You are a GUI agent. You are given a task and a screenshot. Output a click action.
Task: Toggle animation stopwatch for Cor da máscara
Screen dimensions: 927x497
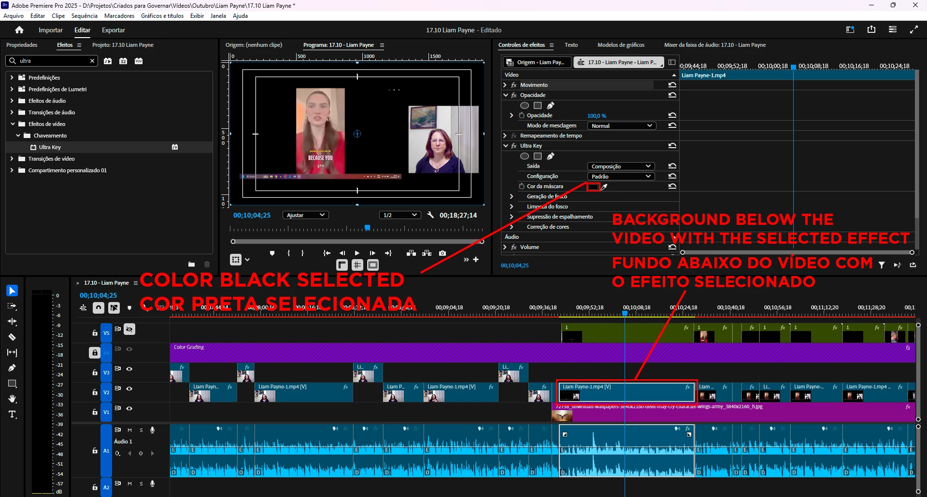pyautogui.click(x=522, y=186)
